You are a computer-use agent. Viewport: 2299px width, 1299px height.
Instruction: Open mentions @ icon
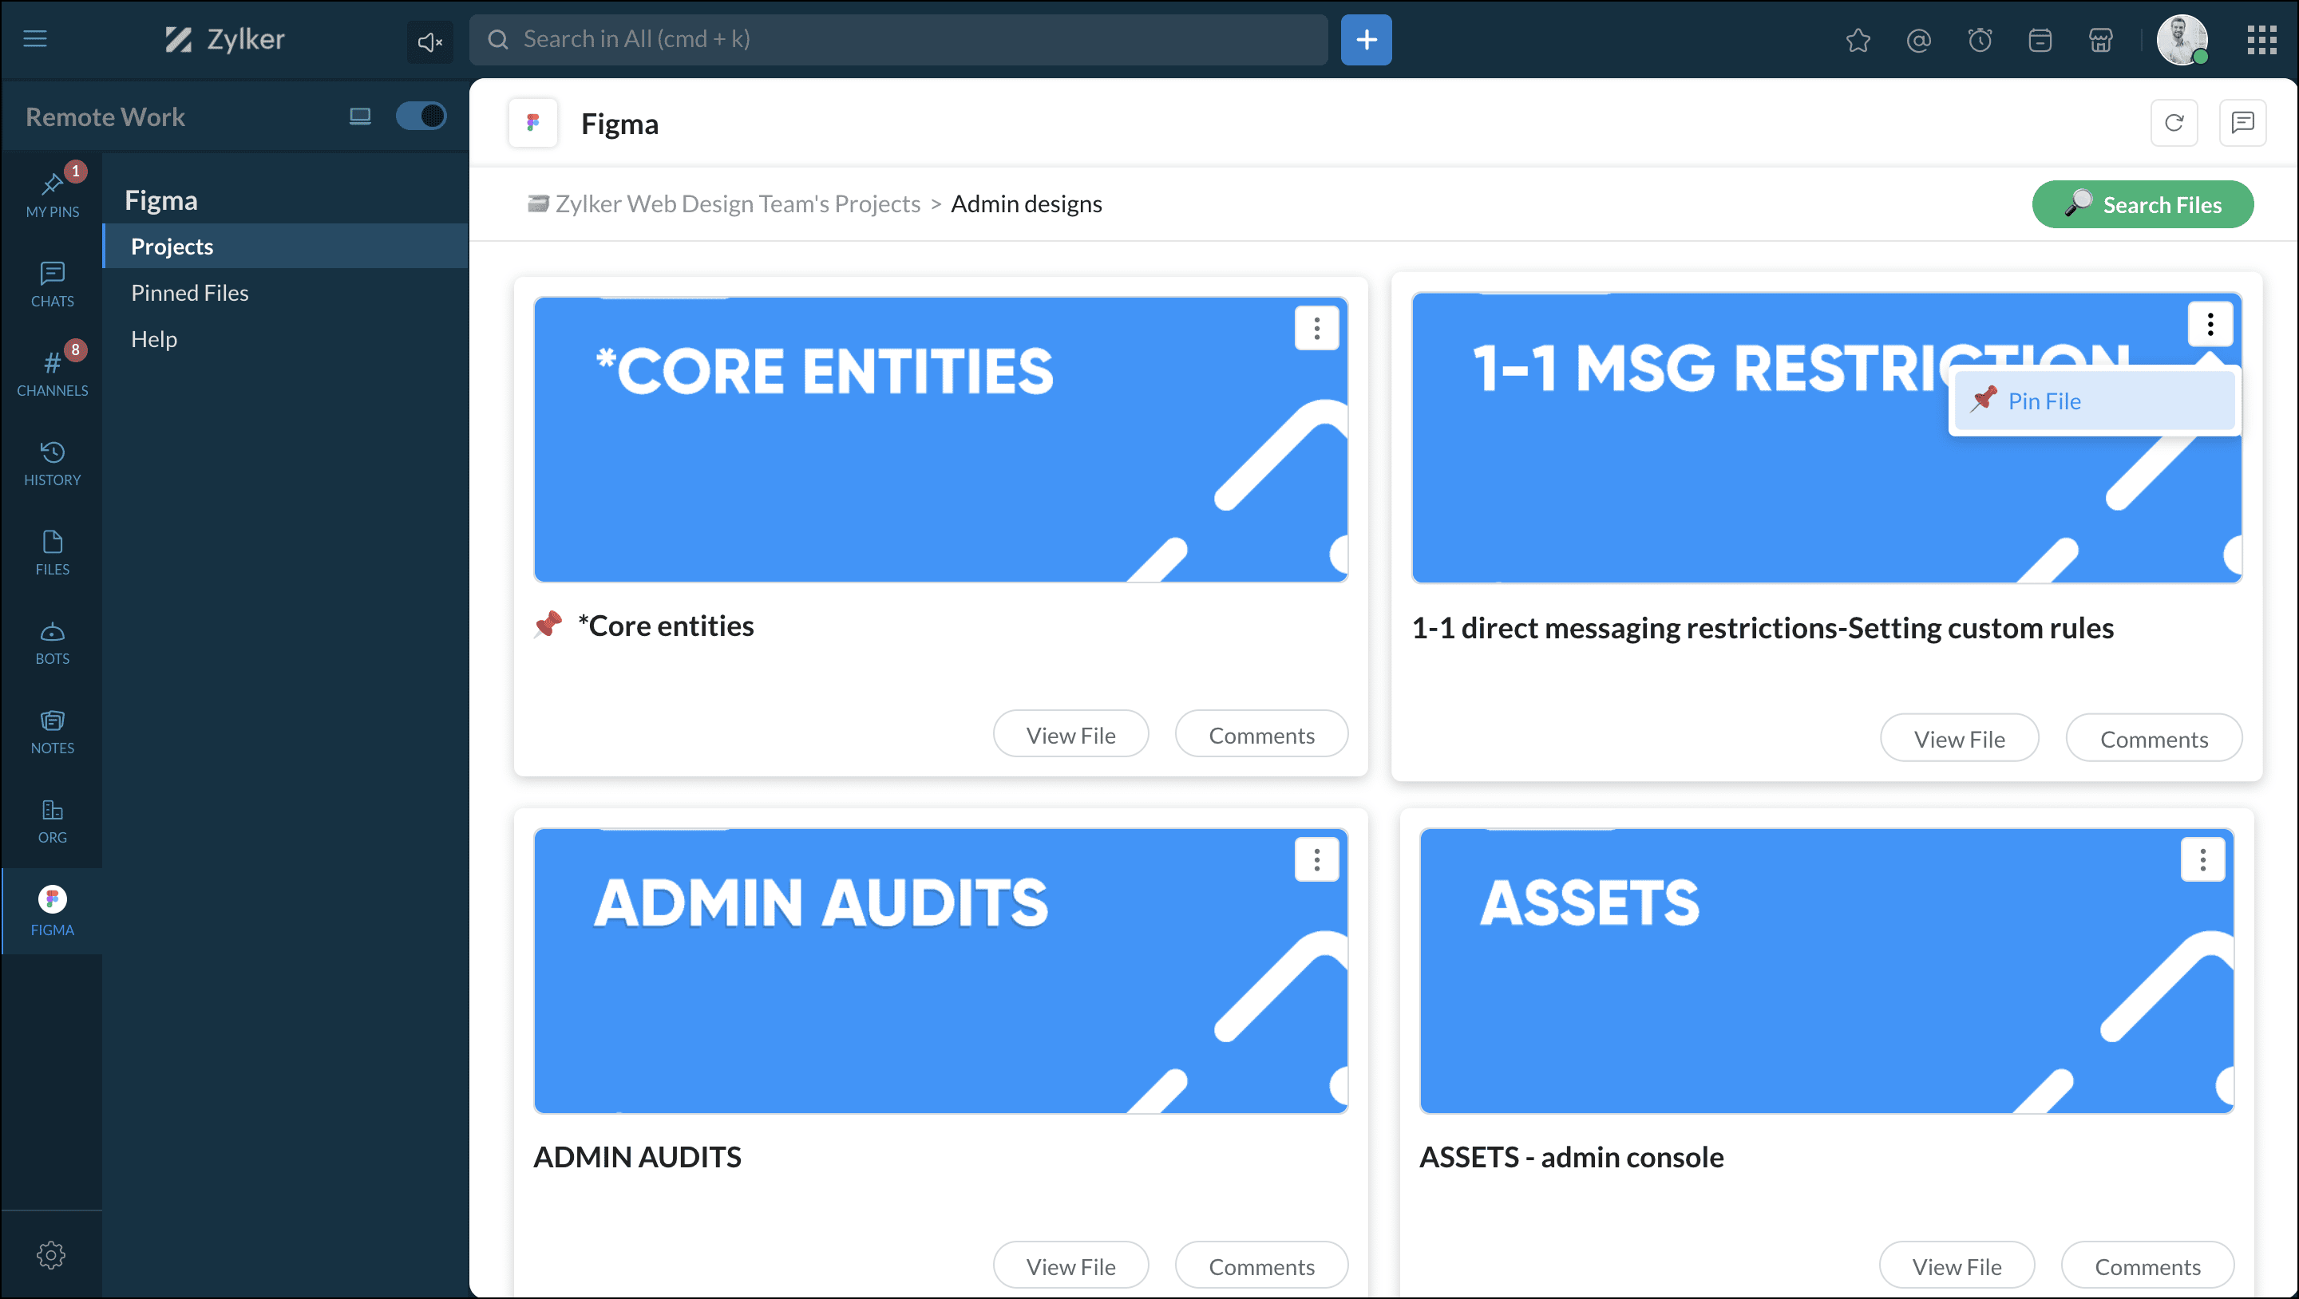click(1918, 40)
